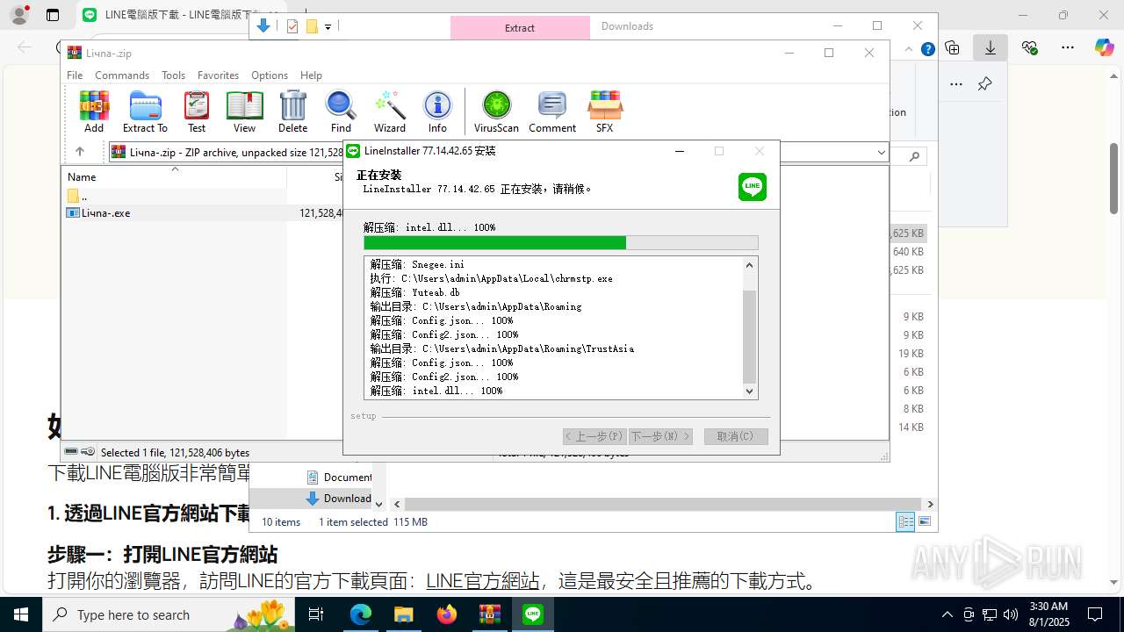The width and height of the screenshot is (1124, 632).
Task: Switch to the Extract tab in Explorer
Action: (520, 28)
